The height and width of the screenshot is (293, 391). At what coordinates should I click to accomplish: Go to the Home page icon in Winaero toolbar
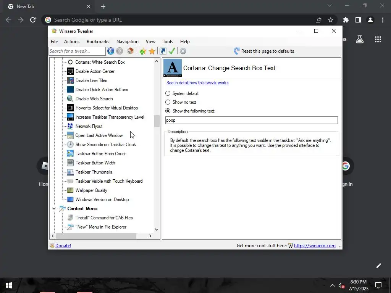tap(130, 51)
